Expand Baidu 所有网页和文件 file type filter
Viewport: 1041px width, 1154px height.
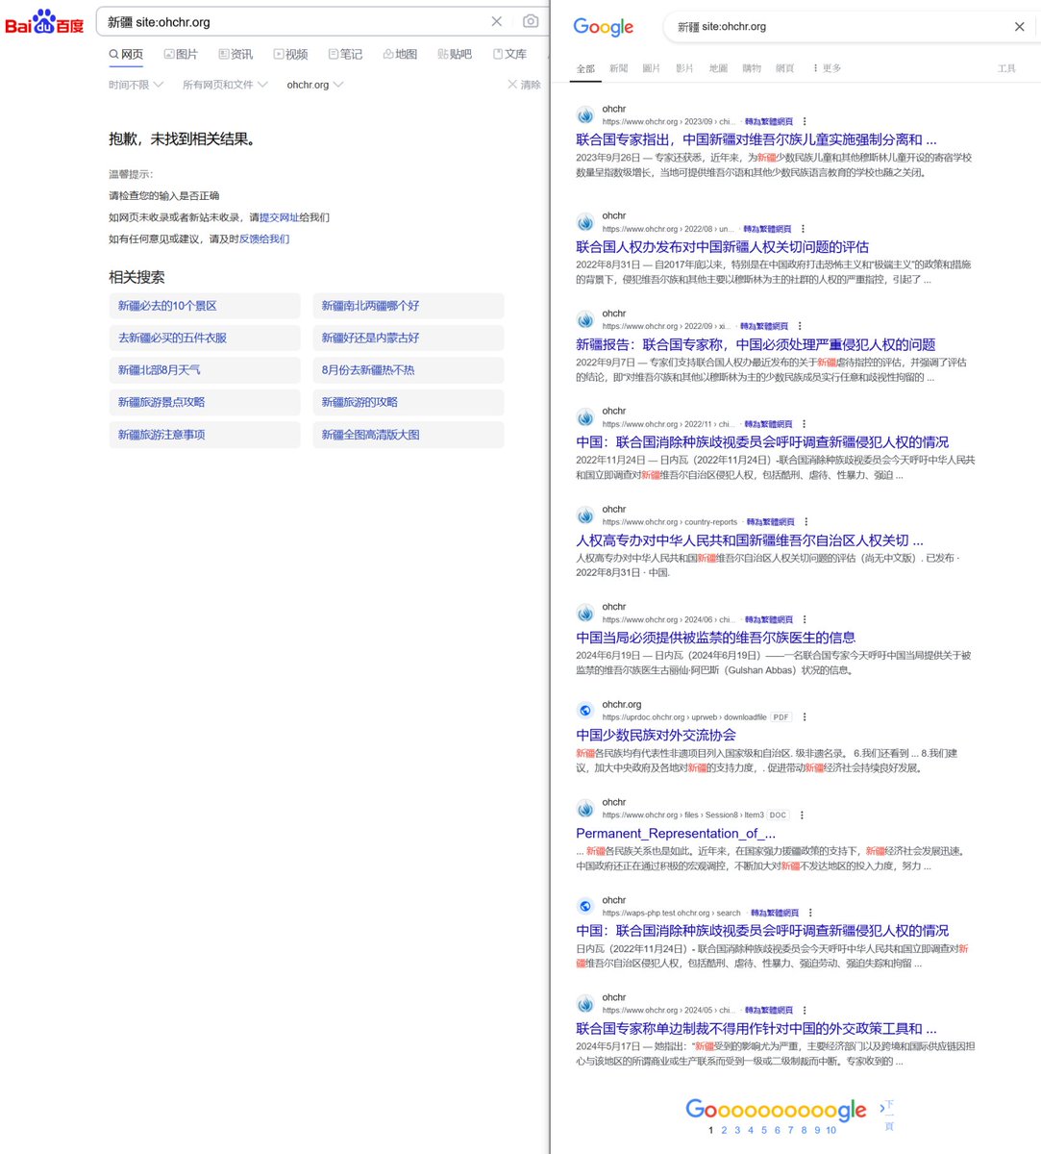pyautogui.click(x=225, y=85)
